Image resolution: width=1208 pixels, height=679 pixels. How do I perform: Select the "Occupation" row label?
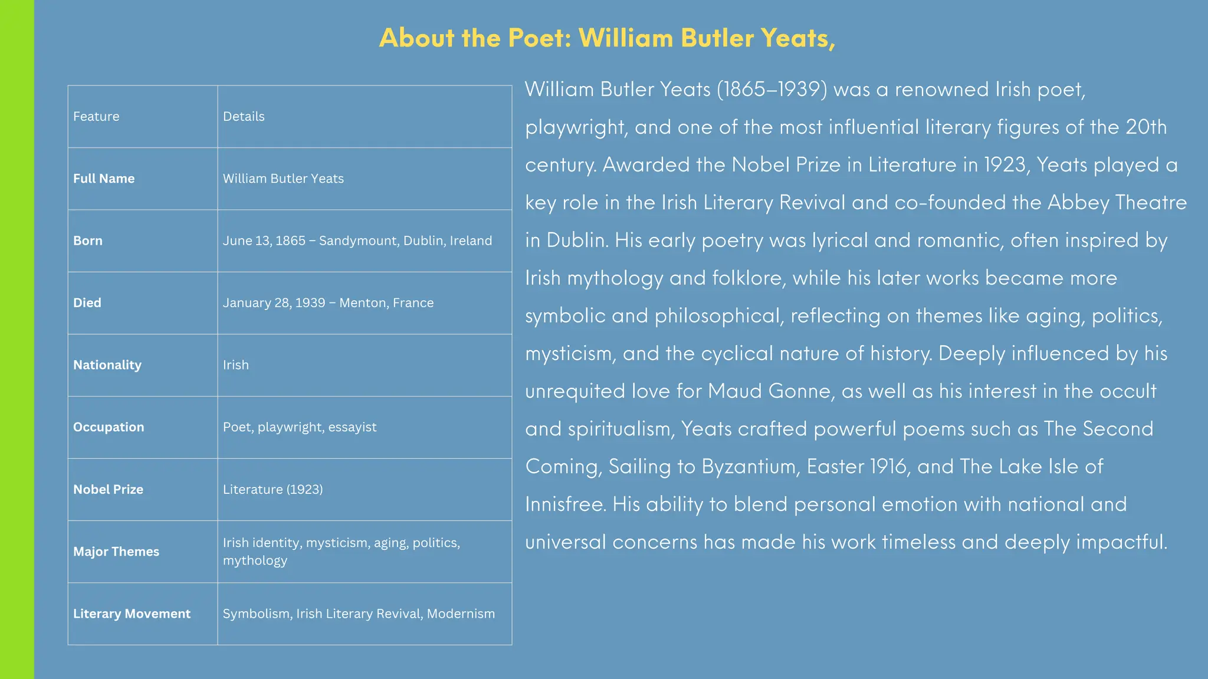pyautogui.click(x=109, y=427)
